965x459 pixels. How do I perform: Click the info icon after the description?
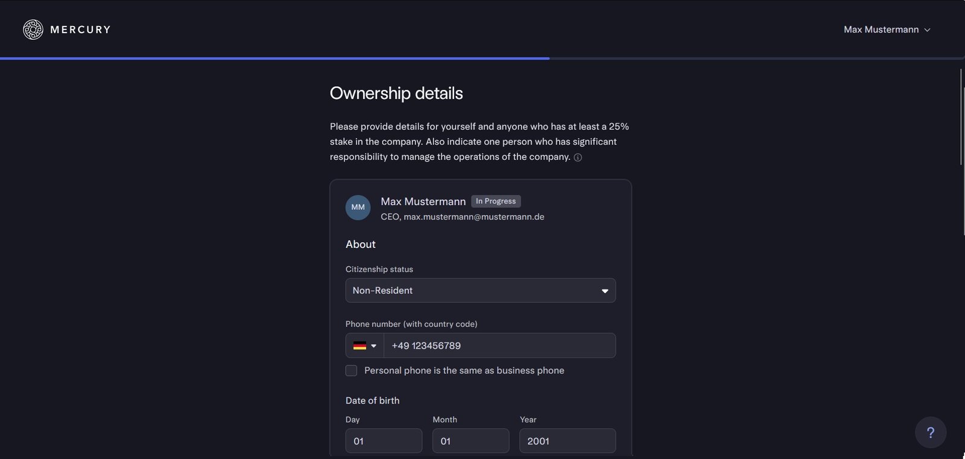point(578,157)
